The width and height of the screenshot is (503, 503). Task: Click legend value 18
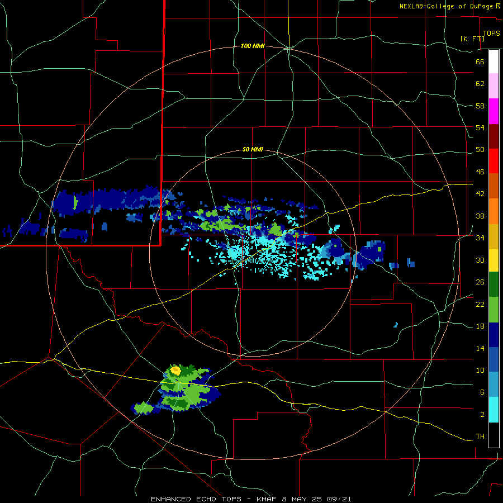tap(480, 326)
